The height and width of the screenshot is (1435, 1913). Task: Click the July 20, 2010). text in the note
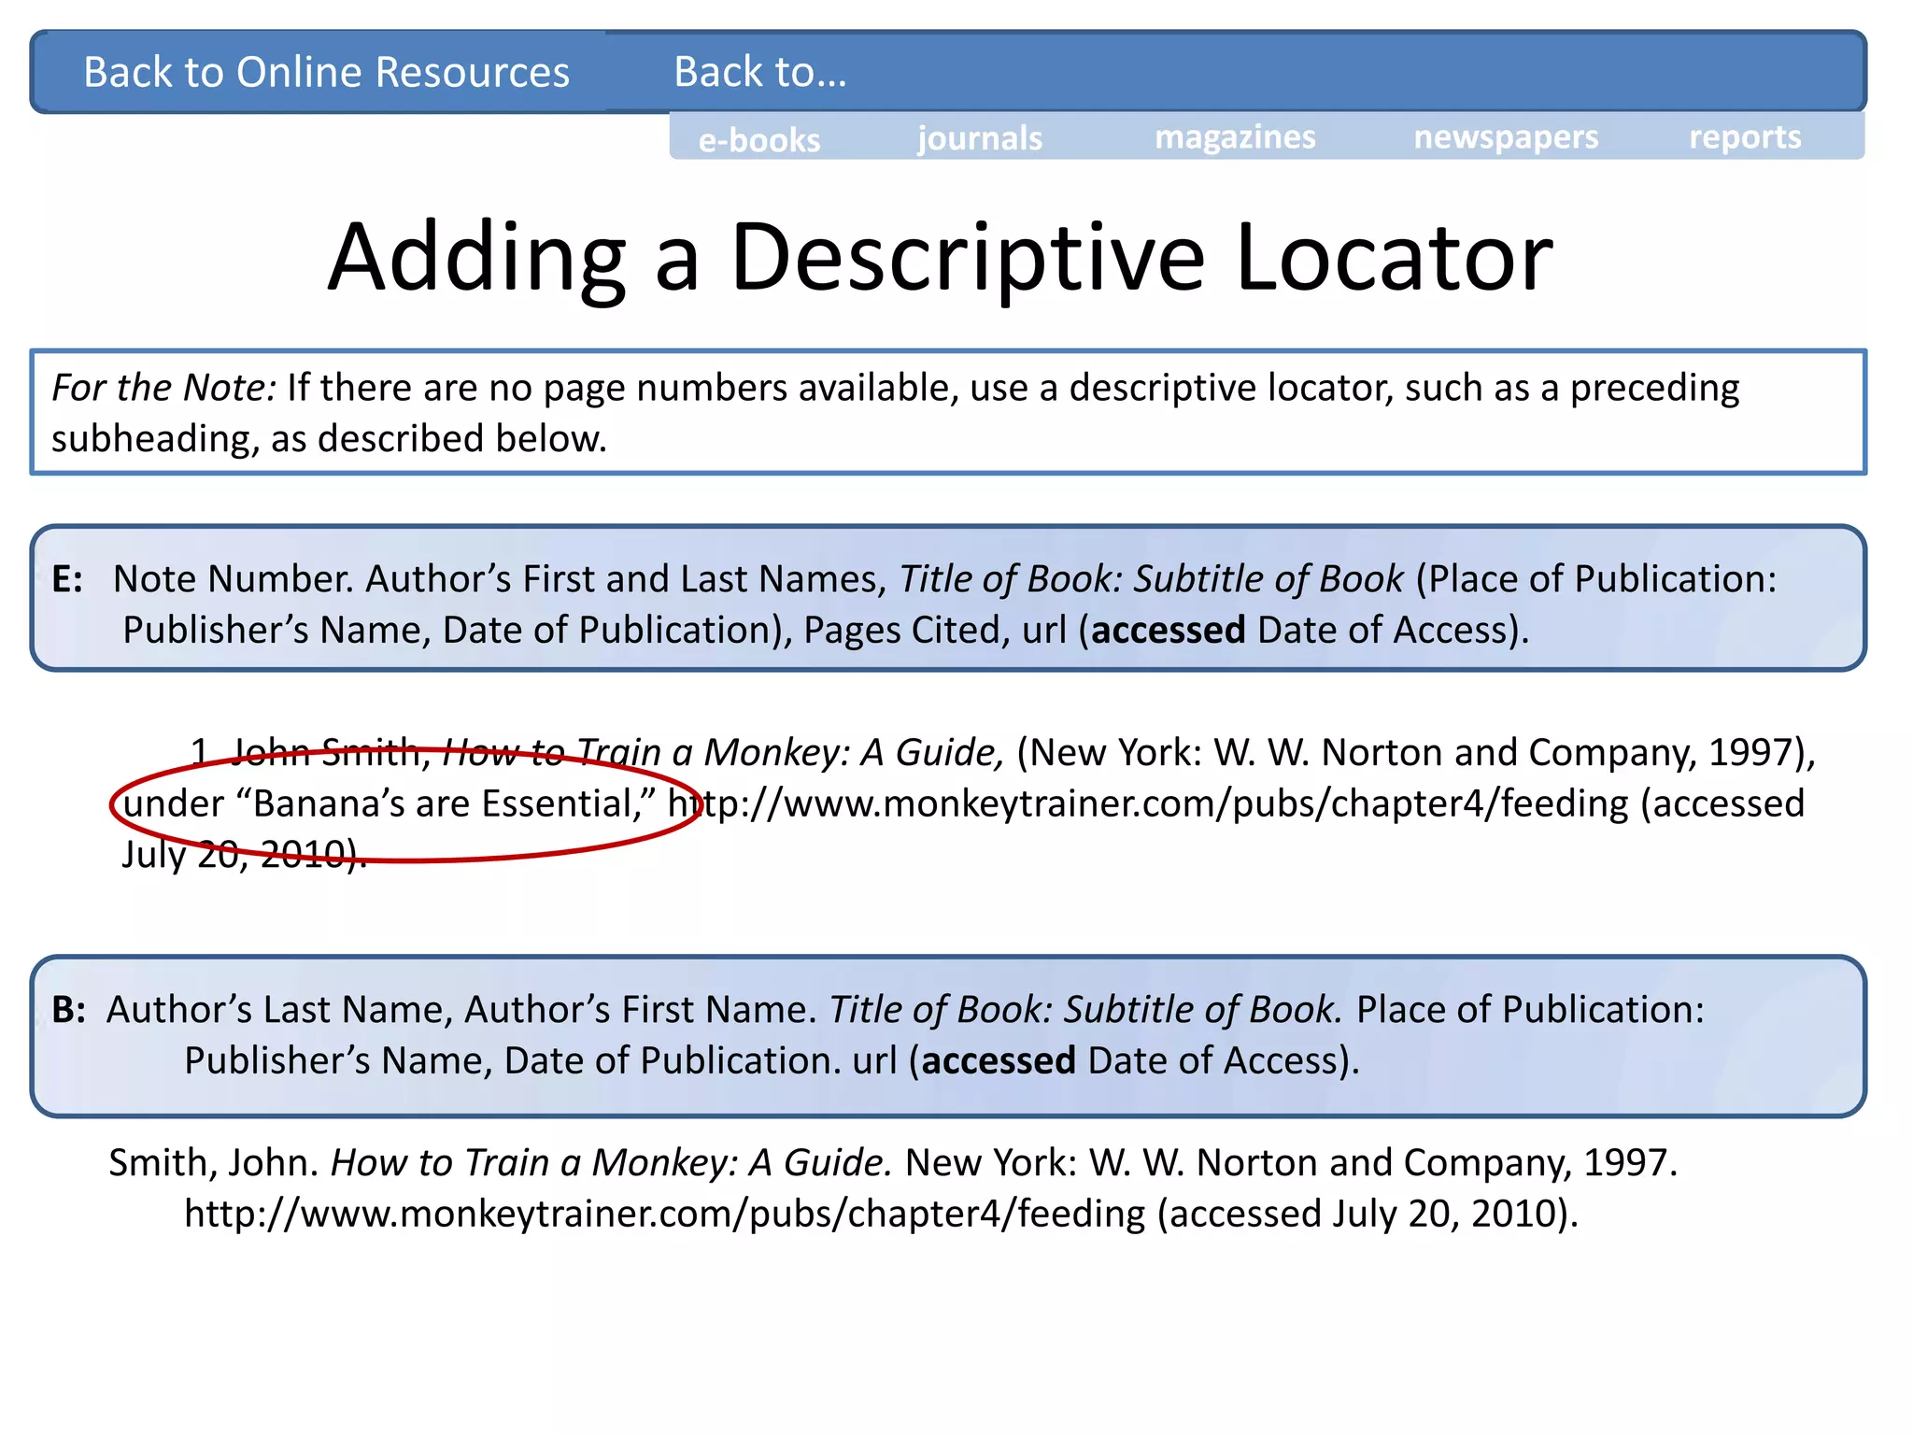[244, 854]
